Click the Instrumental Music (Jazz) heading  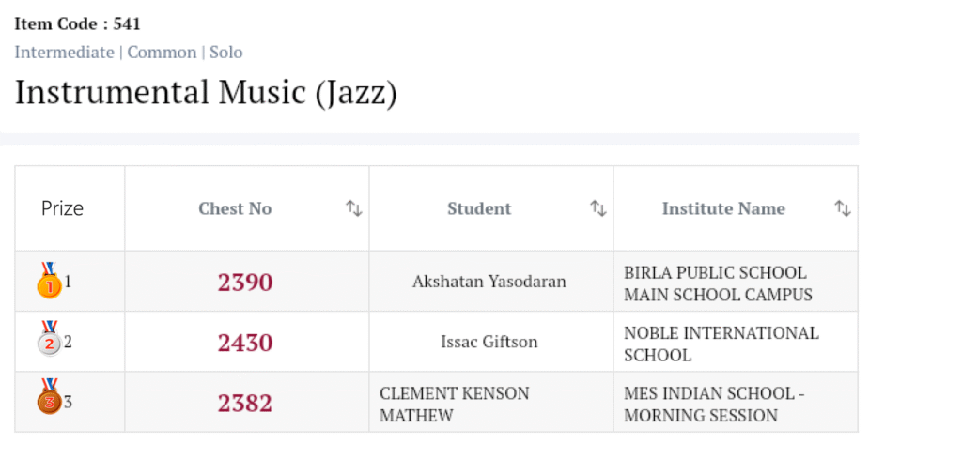click(x=206, y=93)
